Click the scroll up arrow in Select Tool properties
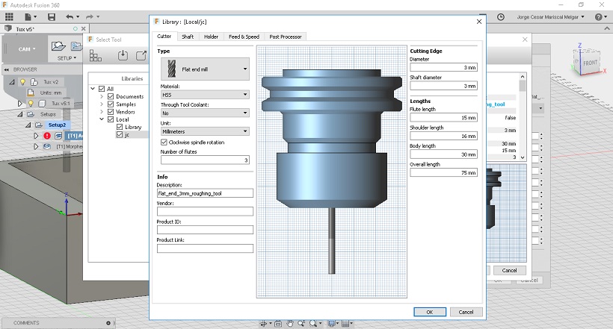The image size is (613, 329). (x=523, y=77)
